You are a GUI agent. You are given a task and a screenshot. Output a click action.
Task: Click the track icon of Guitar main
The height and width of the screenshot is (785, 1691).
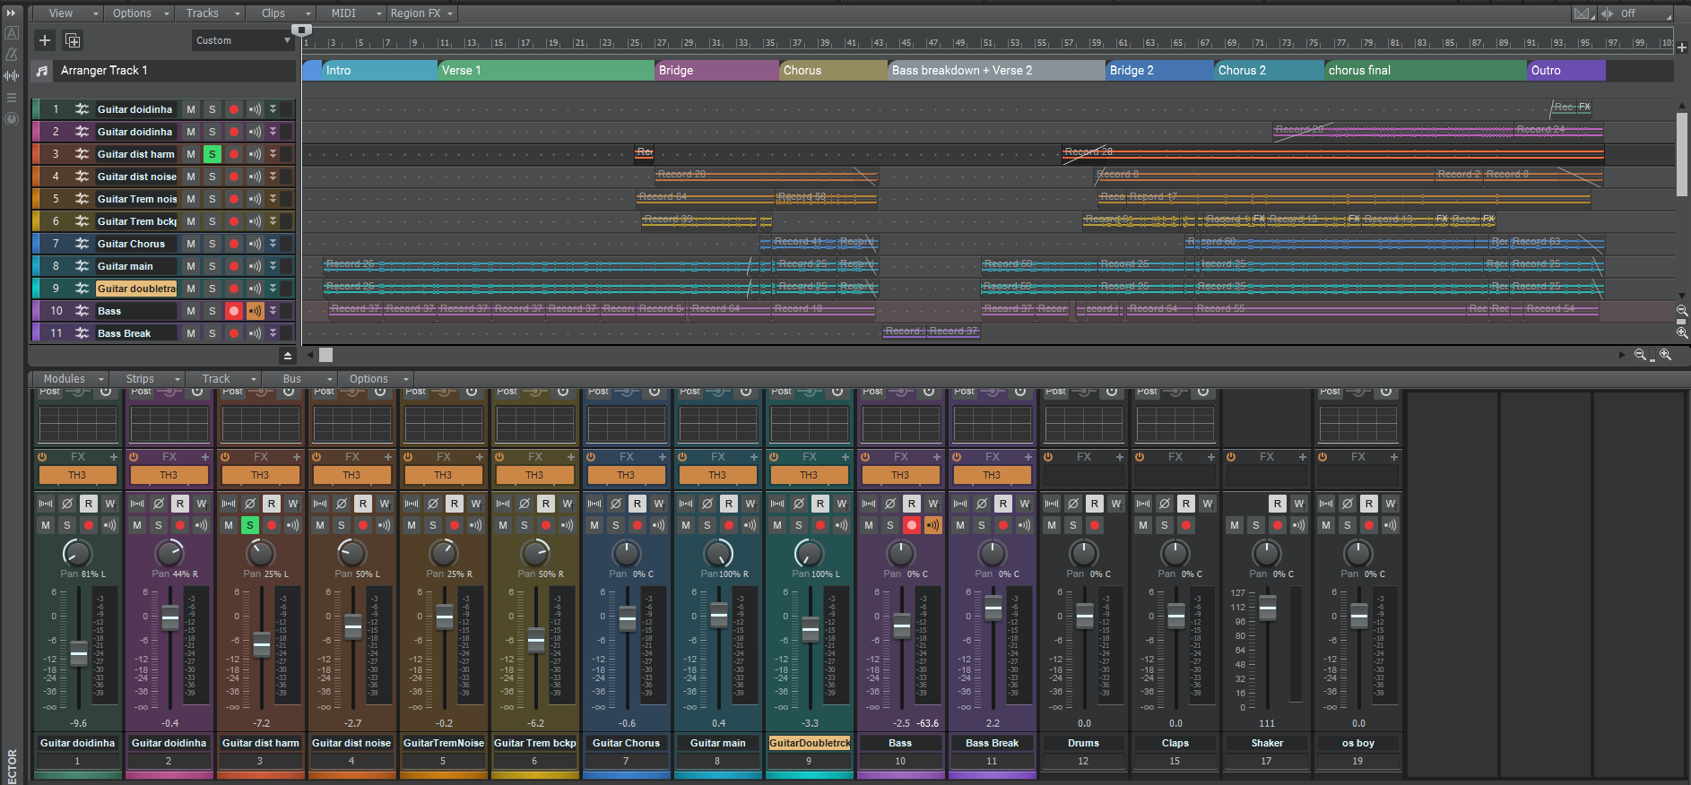(x=82, y=266)
